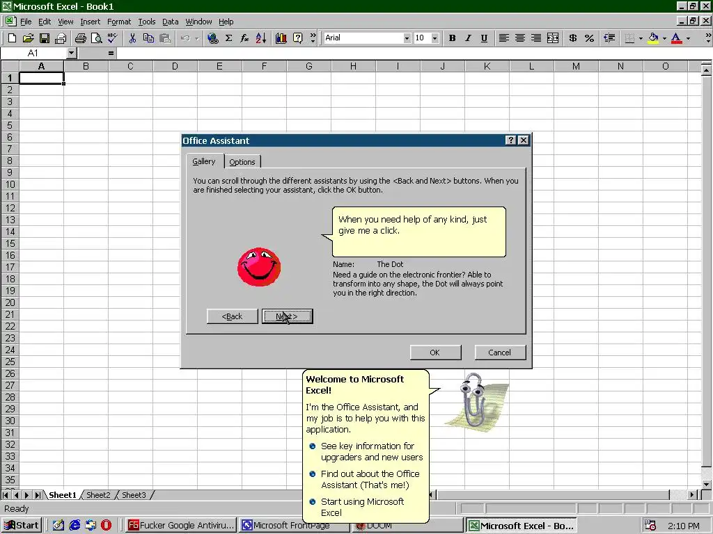Apply Currency Style dollar icon

tap(573, 38)
